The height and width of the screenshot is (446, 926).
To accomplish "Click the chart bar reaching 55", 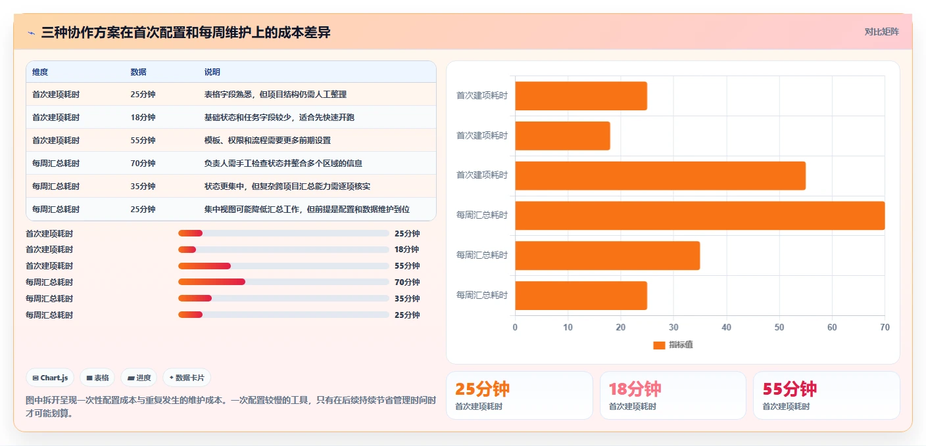I will [x=660, y=175].
